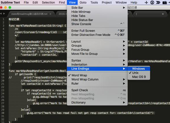Click the unsaved dot on the '{' tab
The image size is (170, 123).
coord(163,14)
